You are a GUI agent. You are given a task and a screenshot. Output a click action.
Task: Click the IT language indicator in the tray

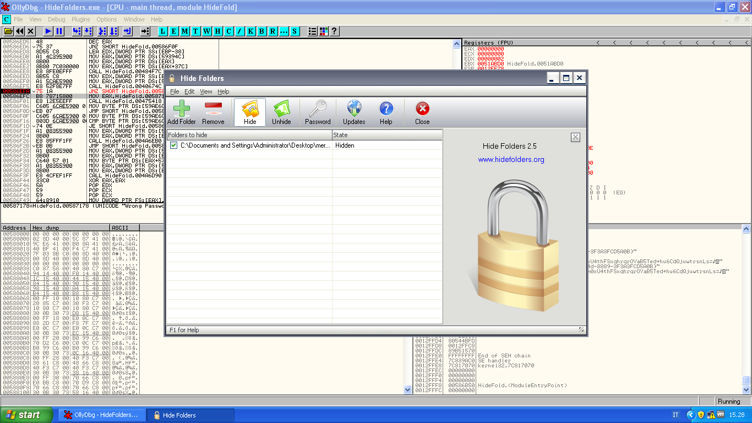pyautogui.click(x=675, y=415)
